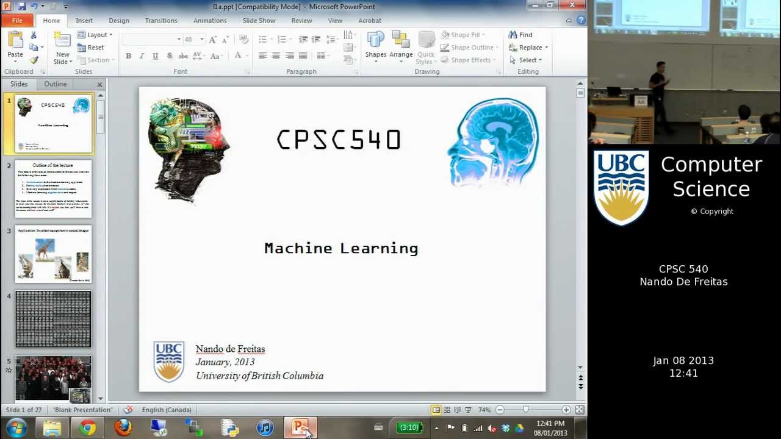Click the Clear Formatting icon
This screenshot has height=439, width=781.
pos(243,40)
